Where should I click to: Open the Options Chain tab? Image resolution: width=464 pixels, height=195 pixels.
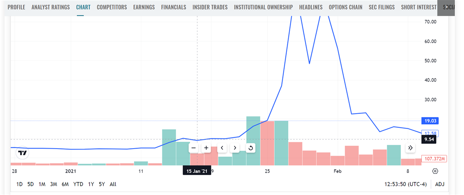345,7
